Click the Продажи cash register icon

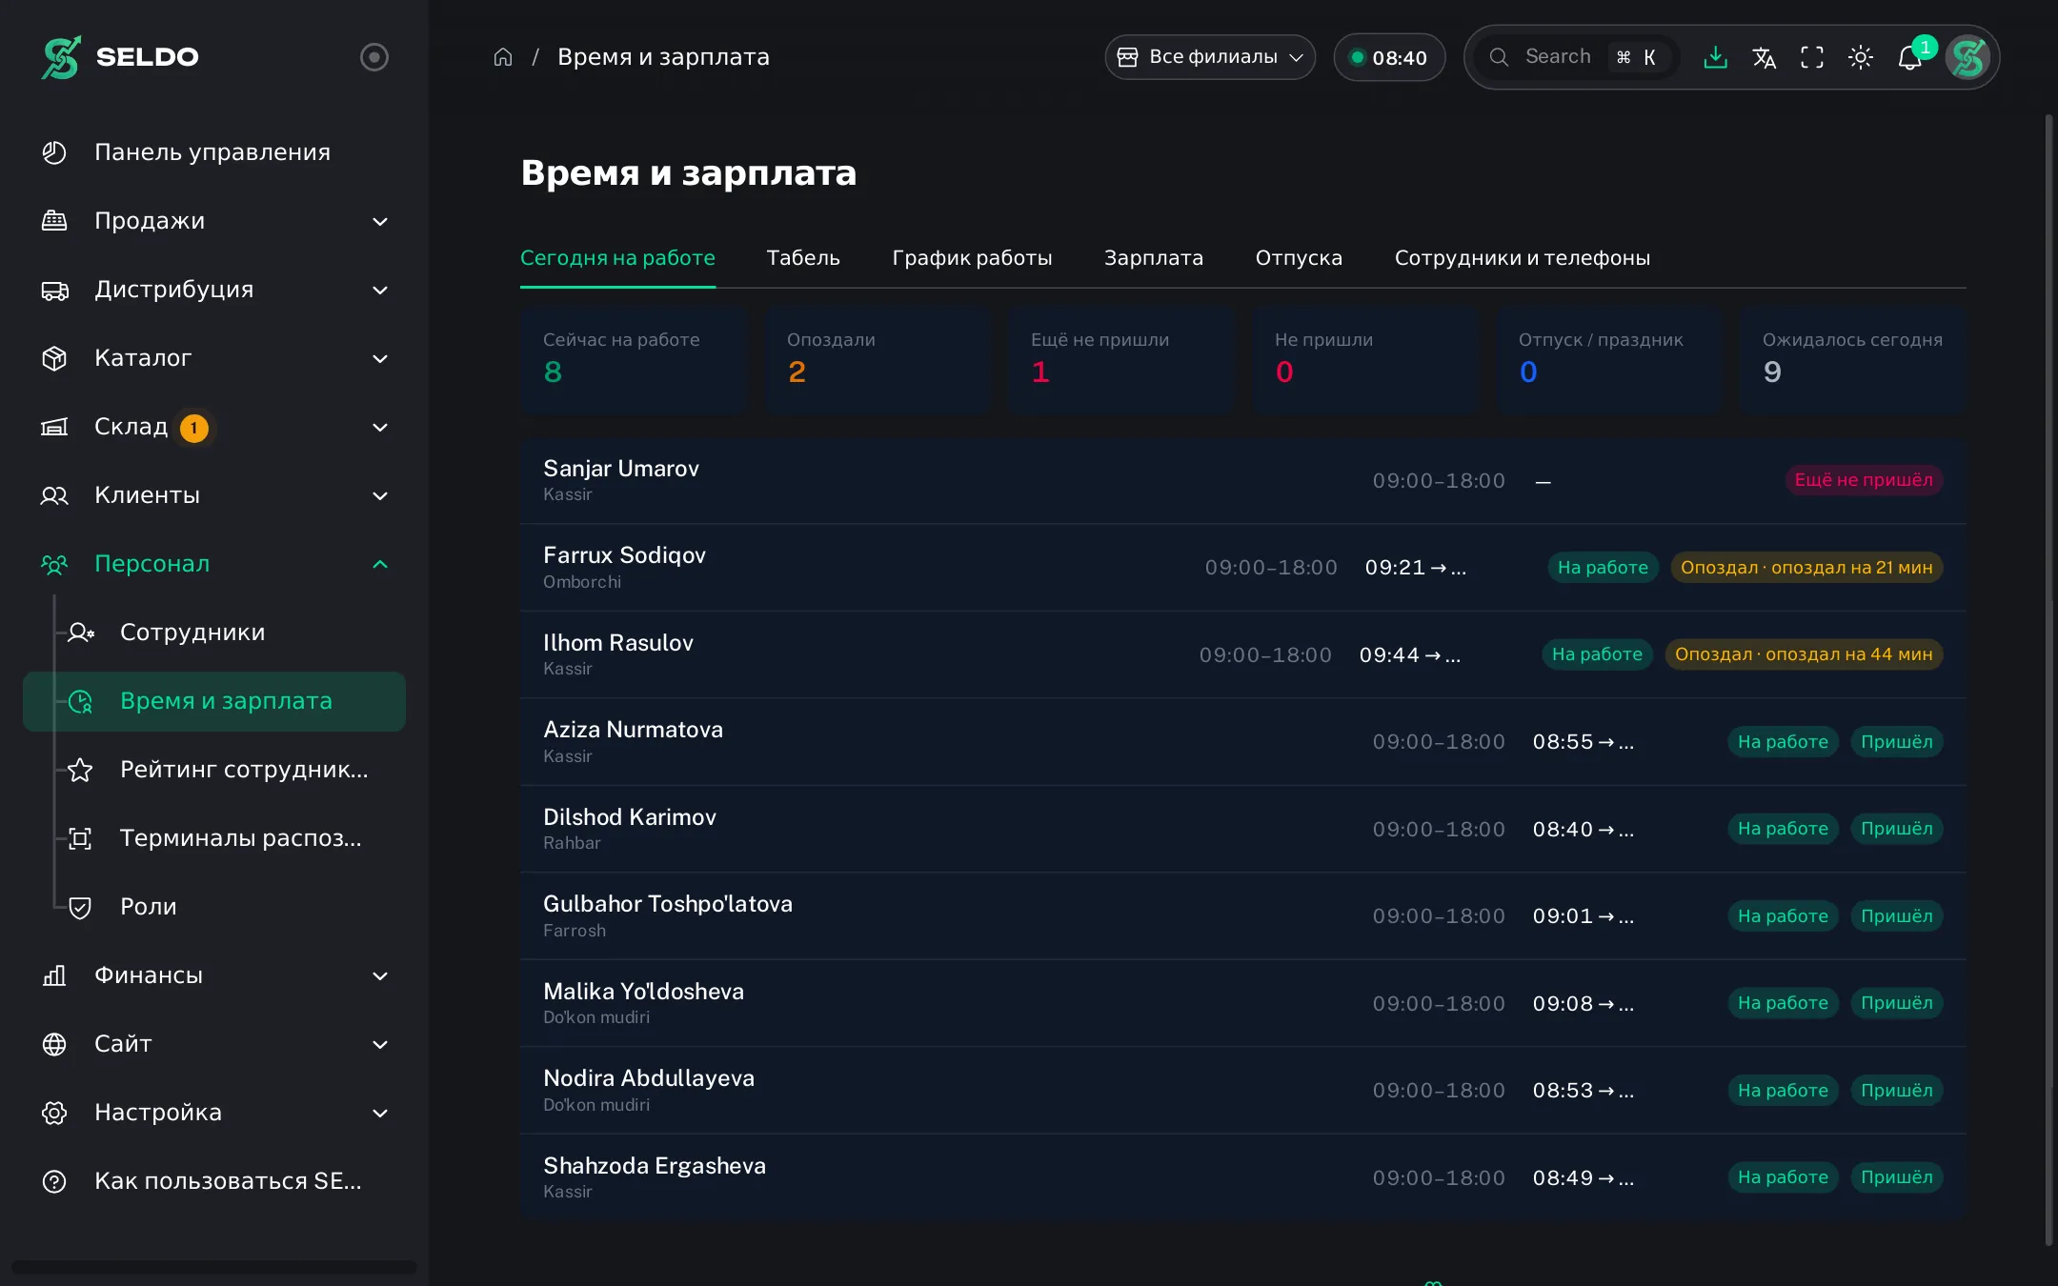tap(54, 221)
